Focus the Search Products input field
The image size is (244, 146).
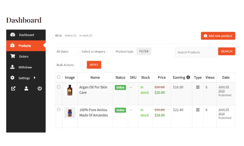[x=196, y=52]
